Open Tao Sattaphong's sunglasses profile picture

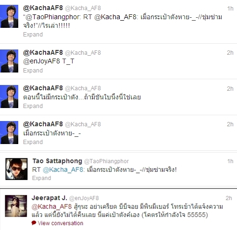coord(16,169)
